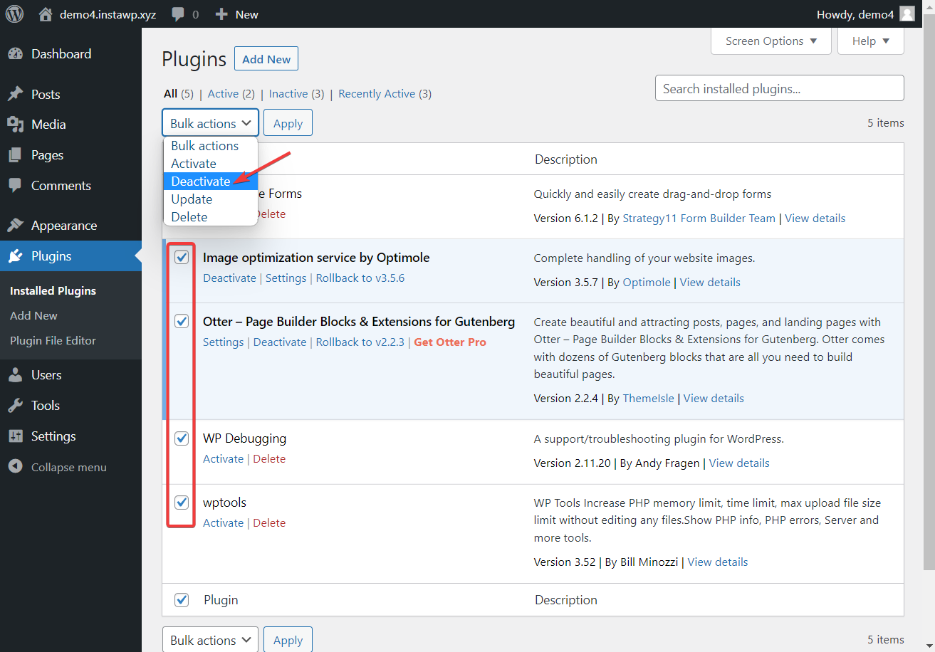This screenshot has height=652, width=935.
Task: Select the Plugins plug icon
Action: tap(16, 256)
